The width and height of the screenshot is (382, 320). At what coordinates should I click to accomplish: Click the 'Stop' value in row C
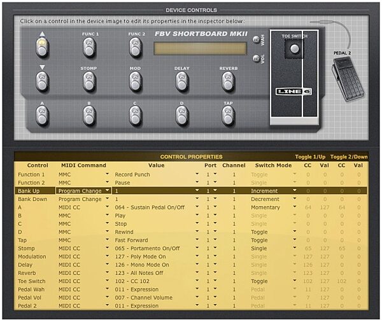(x=120, y=224)
